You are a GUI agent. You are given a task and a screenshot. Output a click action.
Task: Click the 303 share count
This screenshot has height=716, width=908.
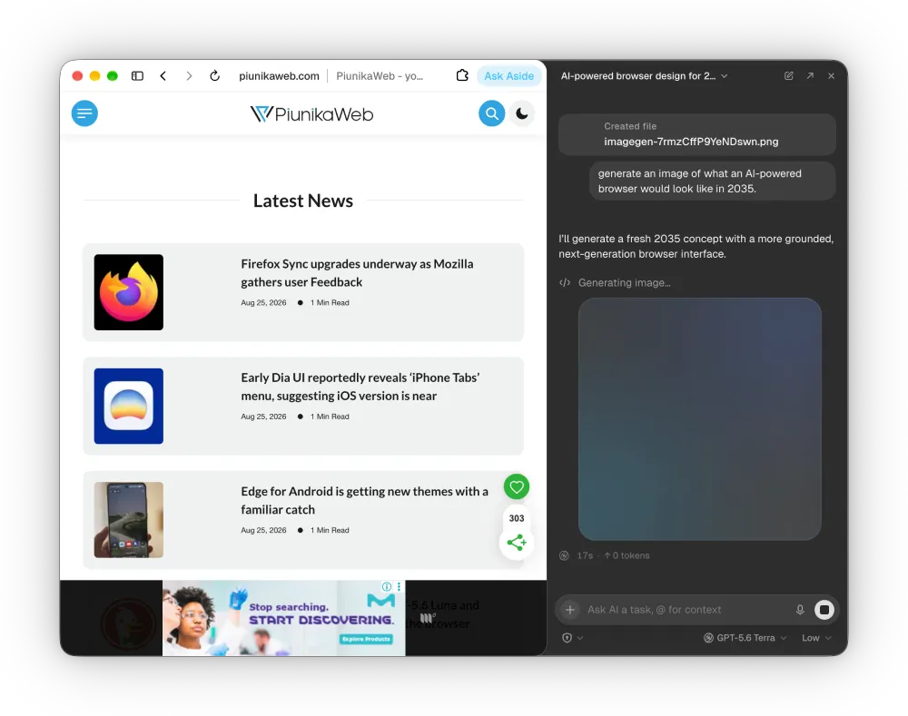[x=517, y=518]
